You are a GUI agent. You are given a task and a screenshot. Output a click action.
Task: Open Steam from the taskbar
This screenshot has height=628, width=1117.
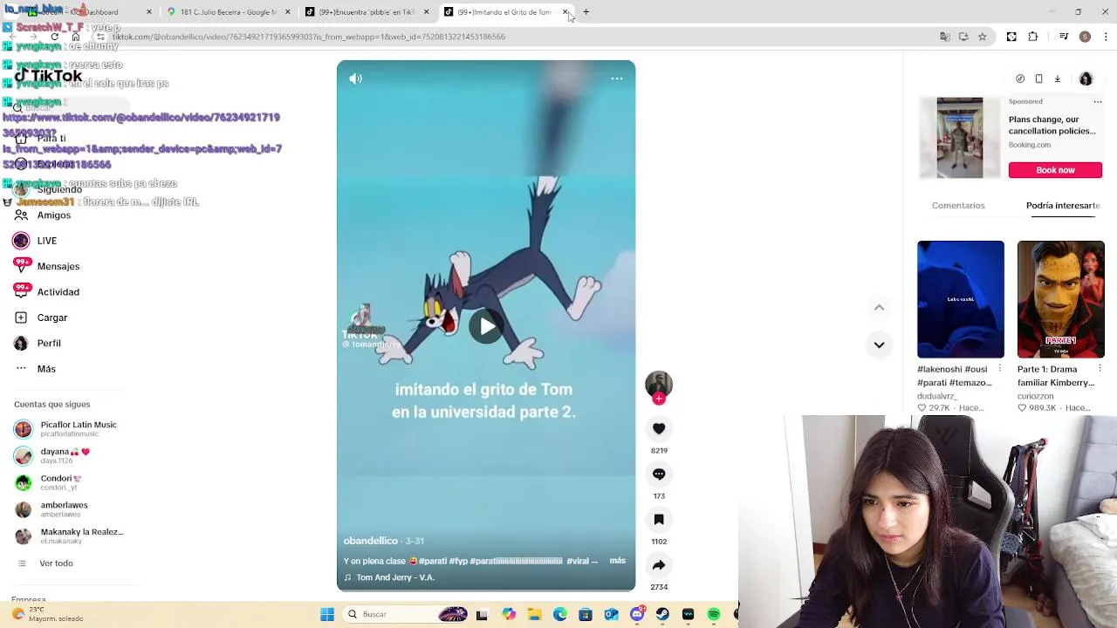662,614
